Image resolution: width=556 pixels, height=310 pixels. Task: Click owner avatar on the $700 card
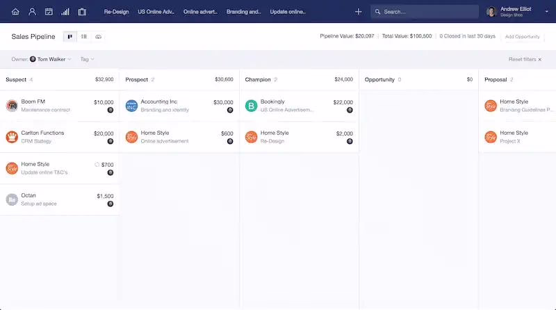click(x=111, y=172)
